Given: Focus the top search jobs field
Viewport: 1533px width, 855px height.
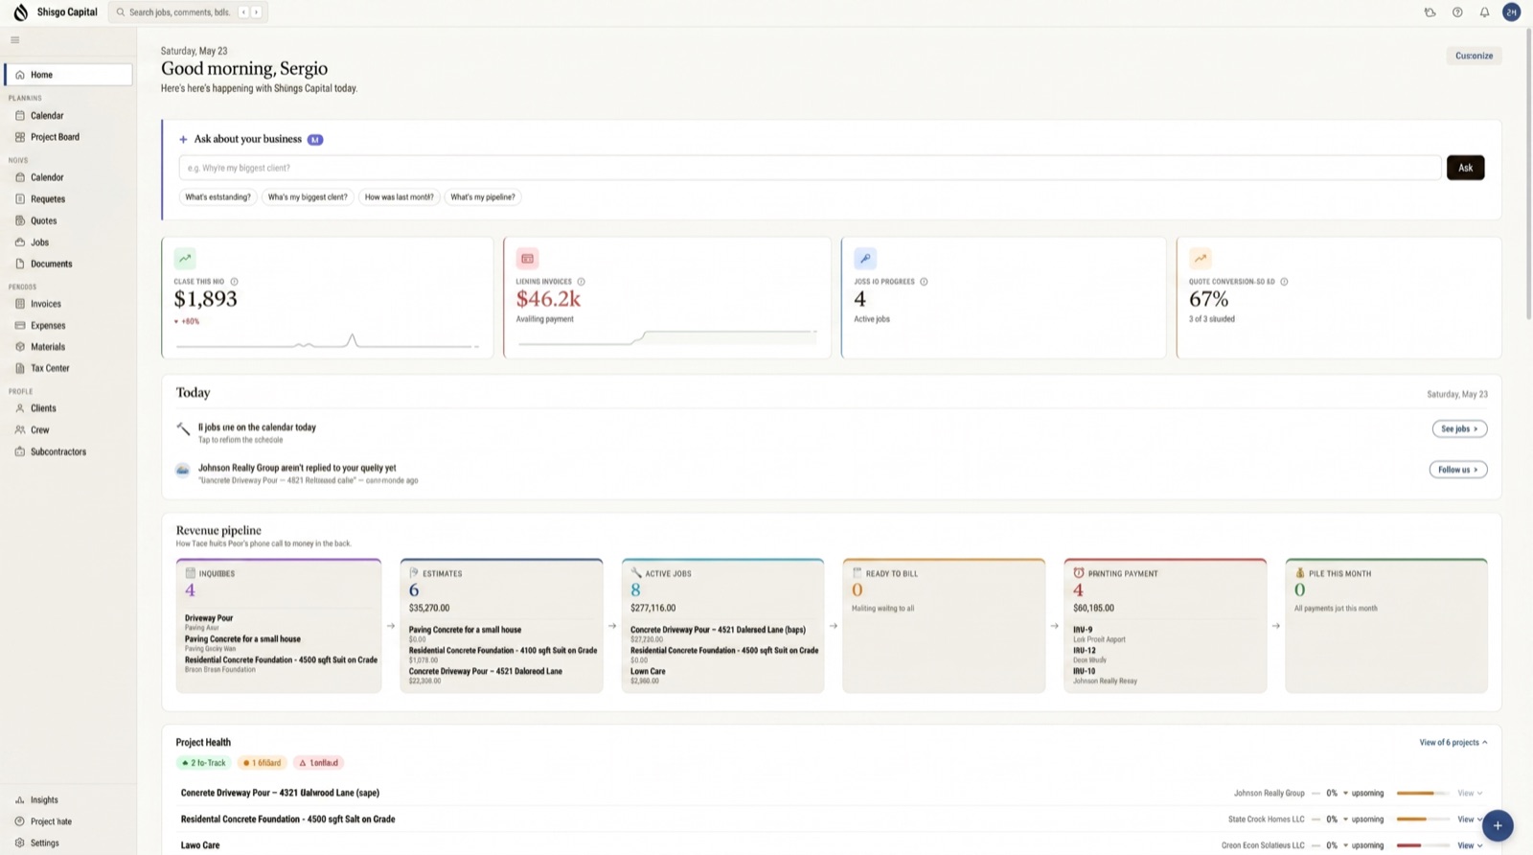Looking at the screenshot, I should coord(188,12).
